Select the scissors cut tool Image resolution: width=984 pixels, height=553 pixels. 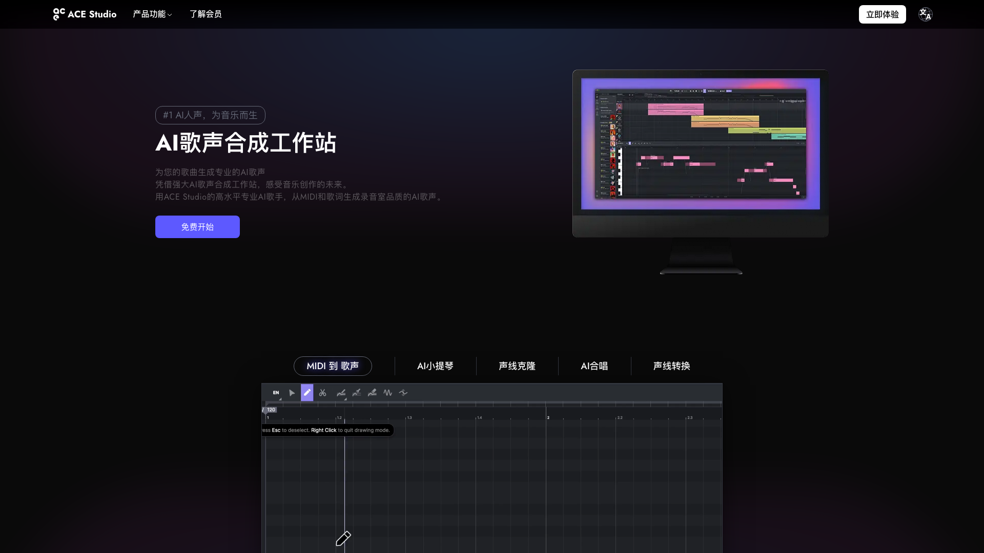[322, 393]
